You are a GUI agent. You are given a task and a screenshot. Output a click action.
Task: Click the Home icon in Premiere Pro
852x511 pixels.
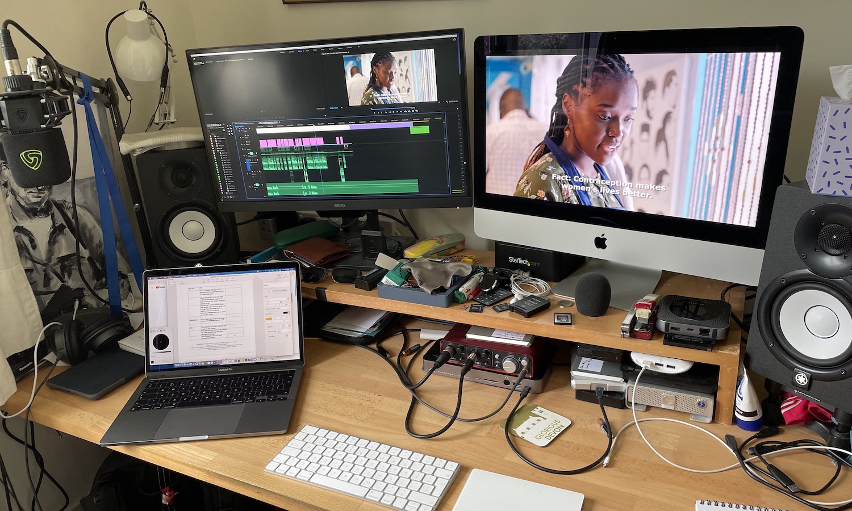194,58
